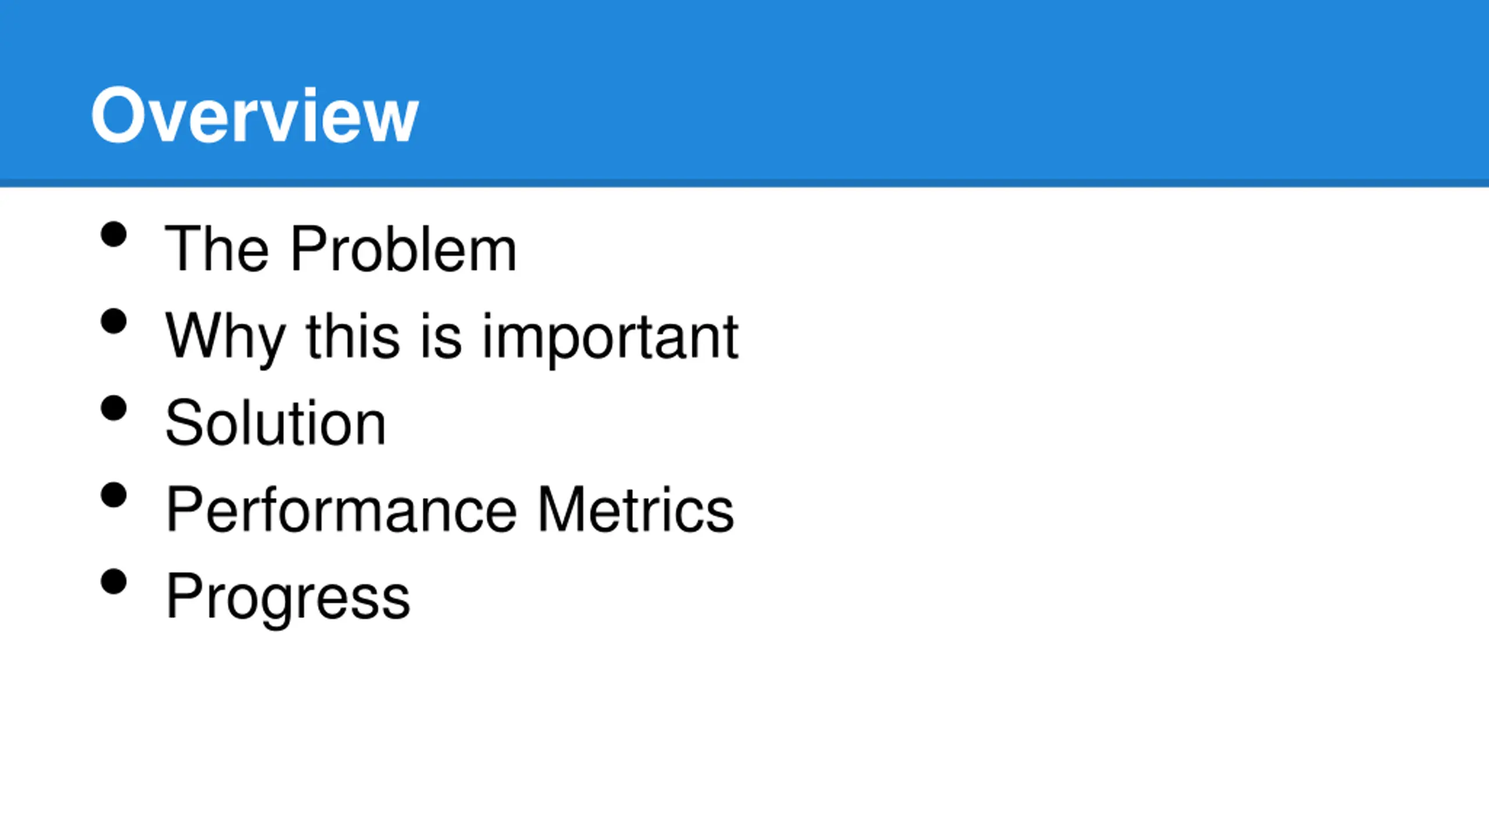Click the bullet dot before "Why this is important"

point(113,321)
